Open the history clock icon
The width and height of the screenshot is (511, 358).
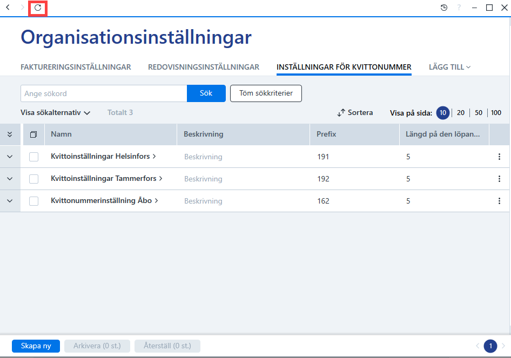443,8
